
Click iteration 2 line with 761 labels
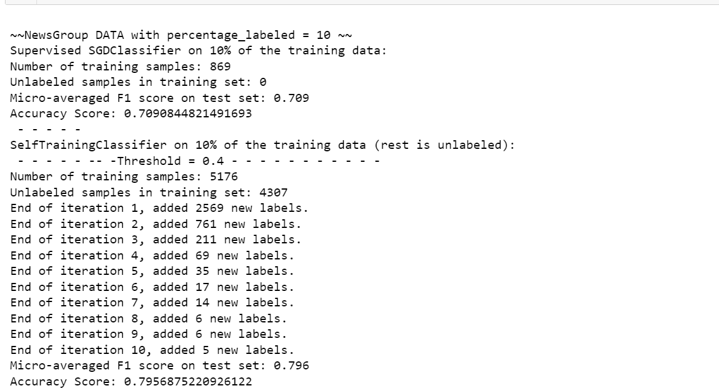click(156, 224)
